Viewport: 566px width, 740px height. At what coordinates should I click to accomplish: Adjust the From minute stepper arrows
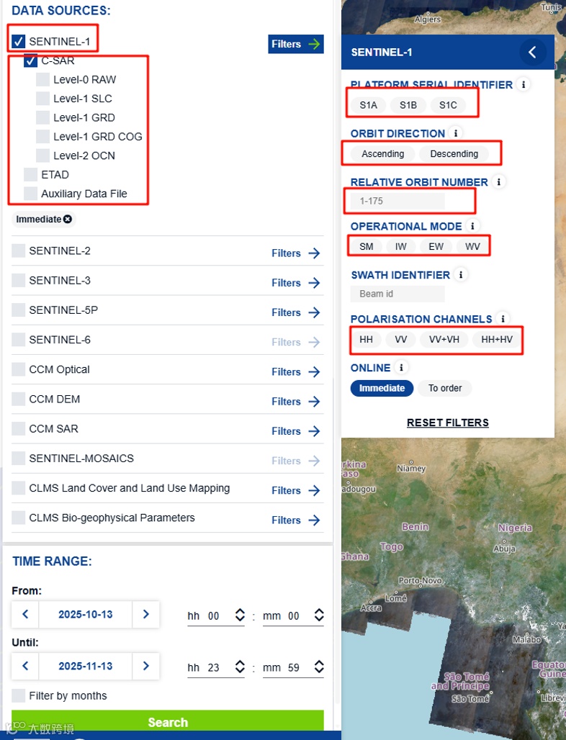click(x=319, y=615)
